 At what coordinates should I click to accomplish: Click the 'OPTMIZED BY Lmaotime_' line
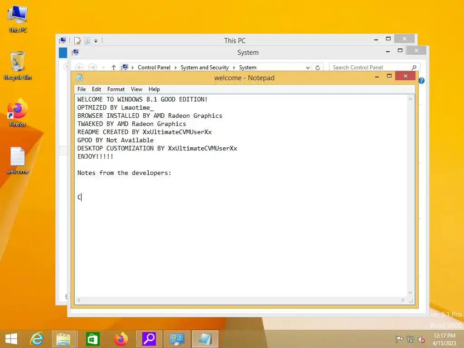pos(116,108)
